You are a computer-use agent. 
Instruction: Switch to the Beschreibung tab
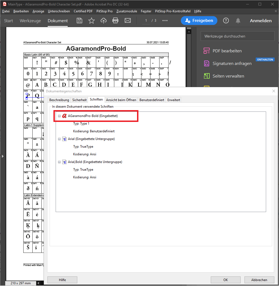pos(59,100)
